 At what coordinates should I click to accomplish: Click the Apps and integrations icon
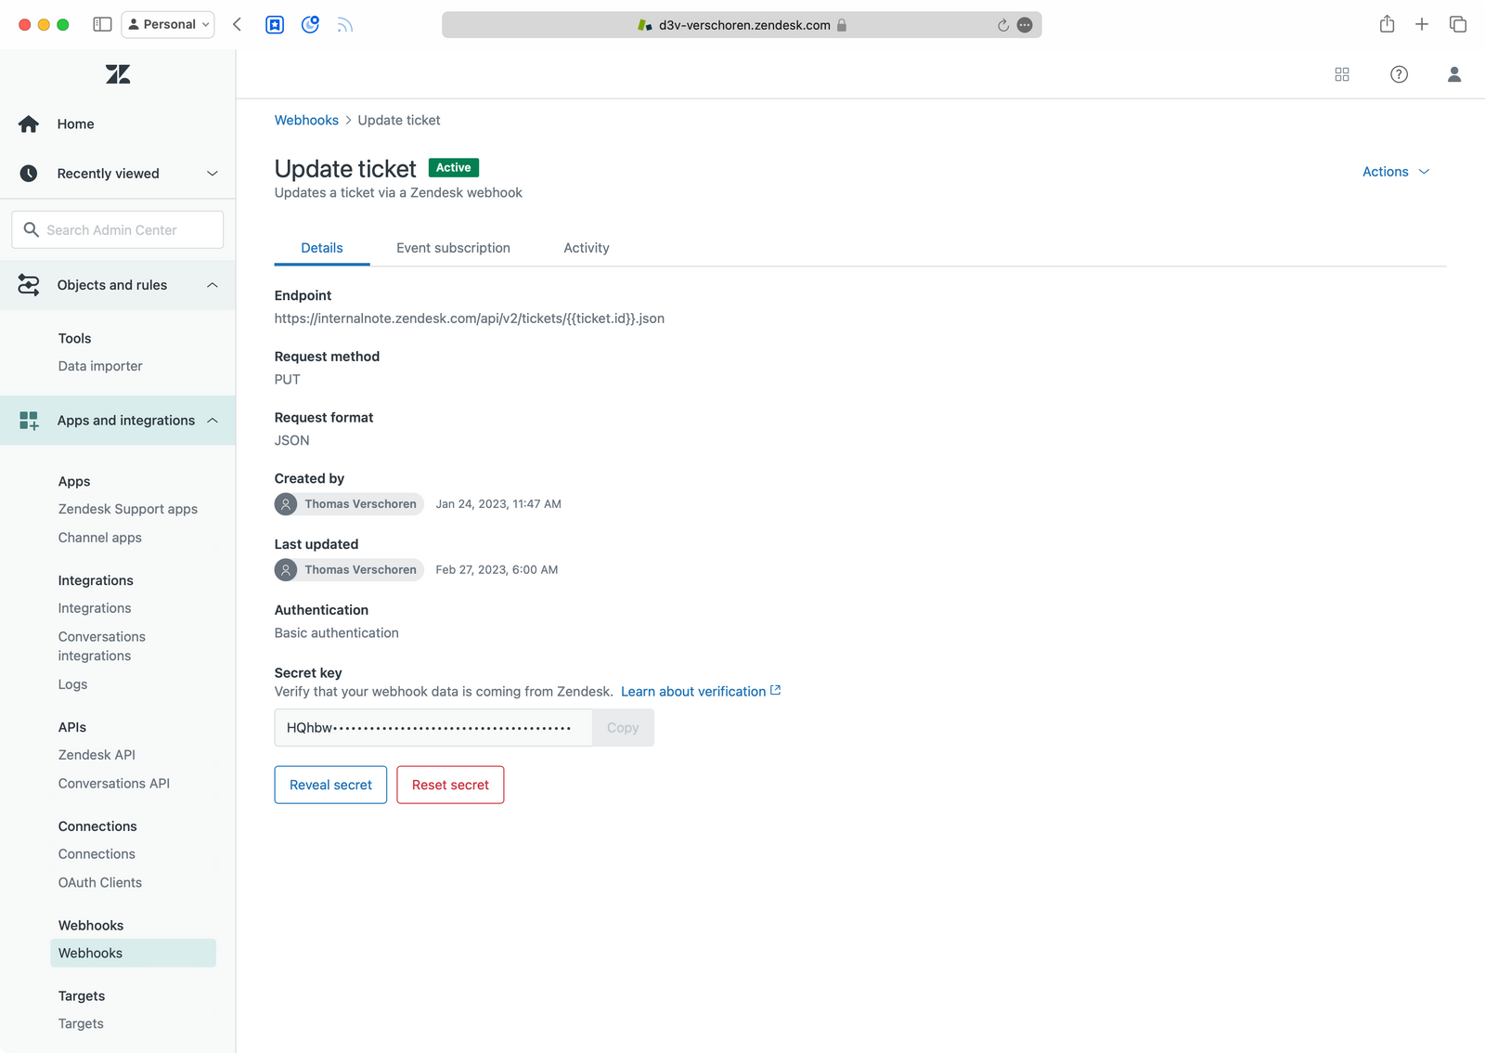(x=28, y=420)
